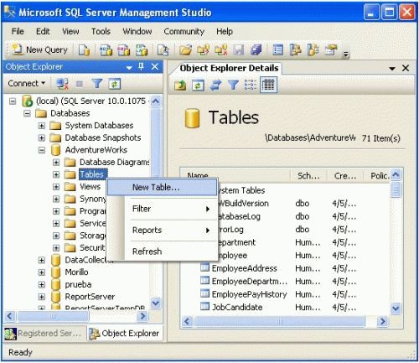Image resolution: width=419 pixels, height=363 pixels.
Task: Click the Analysis Services DMX Query icon
Action: point(124,50)
